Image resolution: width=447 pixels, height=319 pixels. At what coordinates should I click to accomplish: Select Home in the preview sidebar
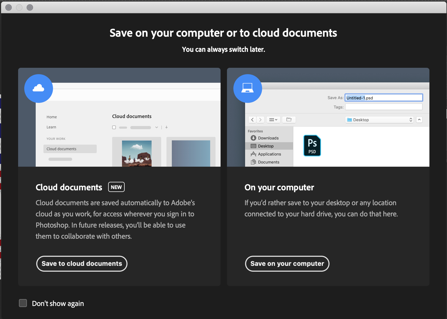click(52, 117)
